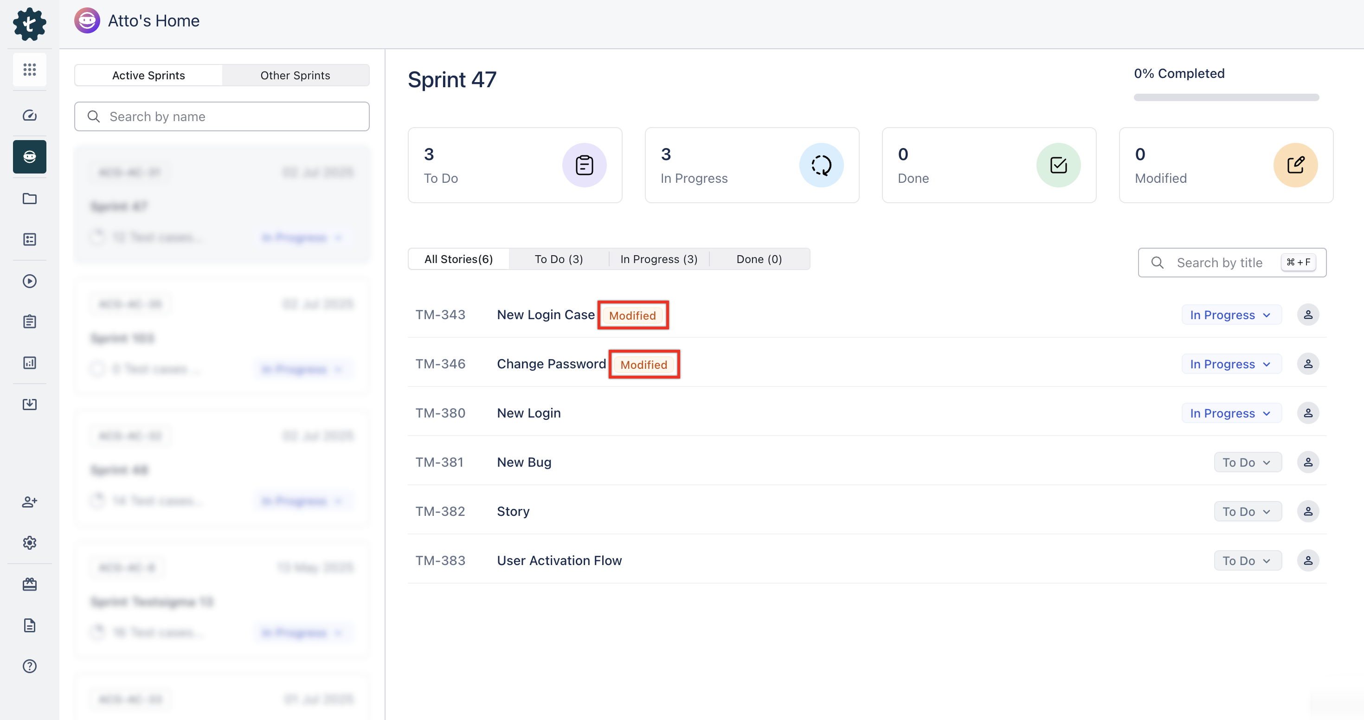1364x720 pixels.
Task: Click the 0% Completed progress bar
Action: pos(1226,97)
